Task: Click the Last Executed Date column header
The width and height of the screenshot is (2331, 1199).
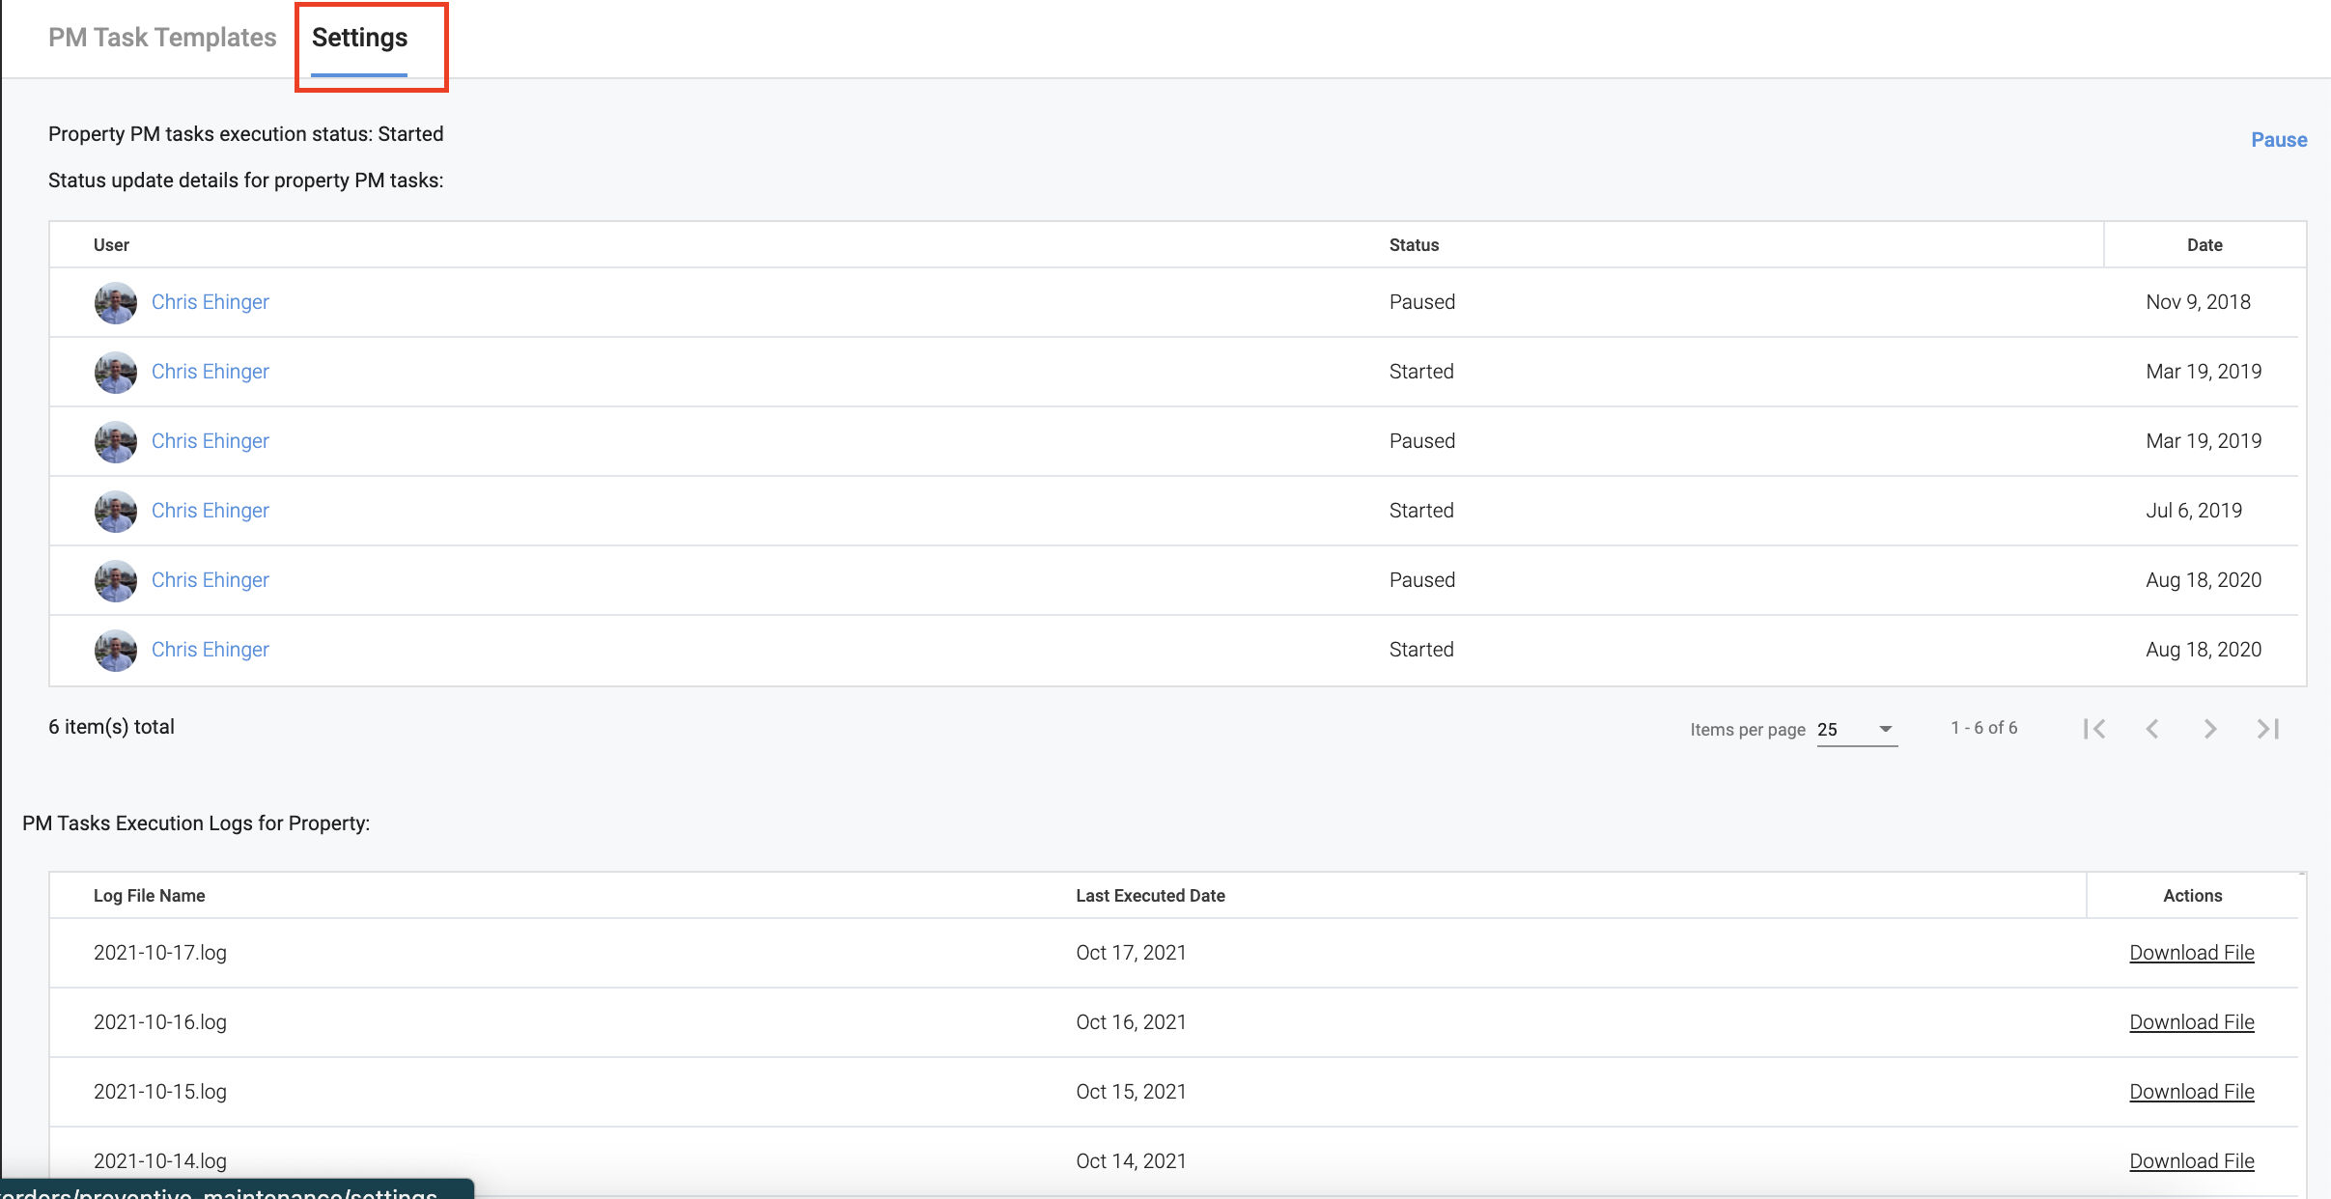Action: [x=1150, y=896]
